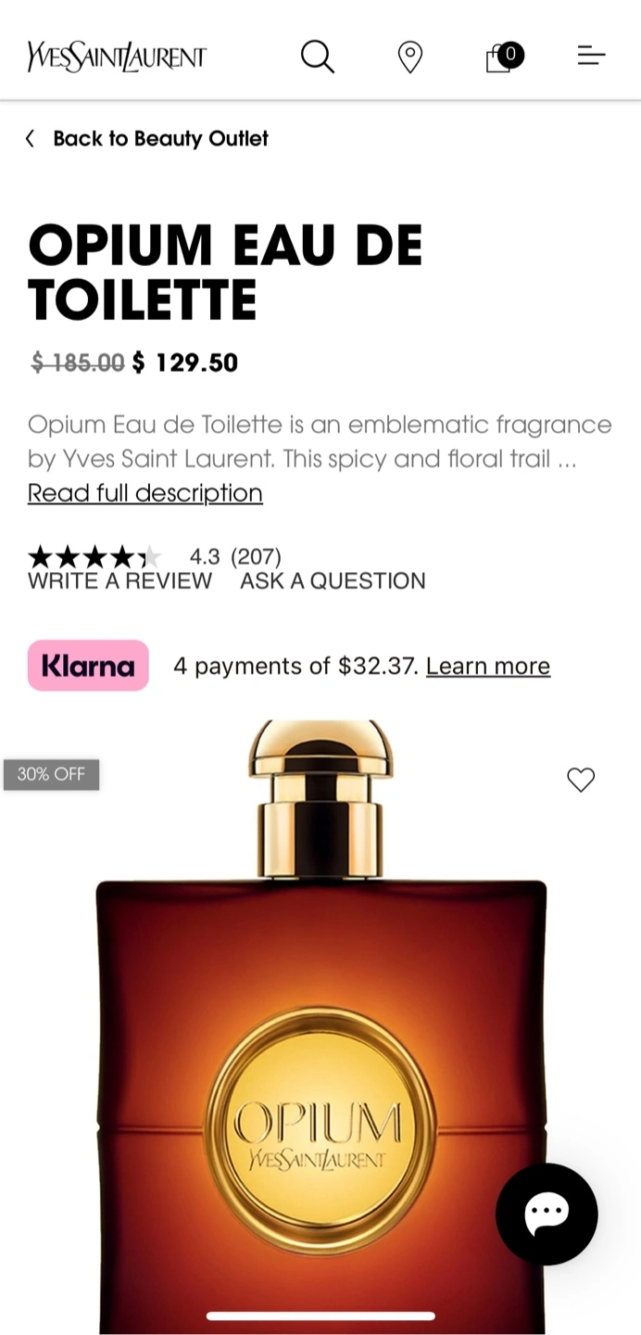Expand Read full description
This screenshot has height=1335, width=641.
[145, 492]
